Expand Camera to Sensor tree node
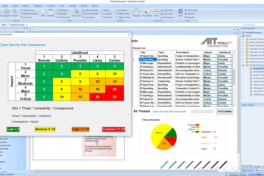This screenshot has height=176, width=264. [243, 39]
